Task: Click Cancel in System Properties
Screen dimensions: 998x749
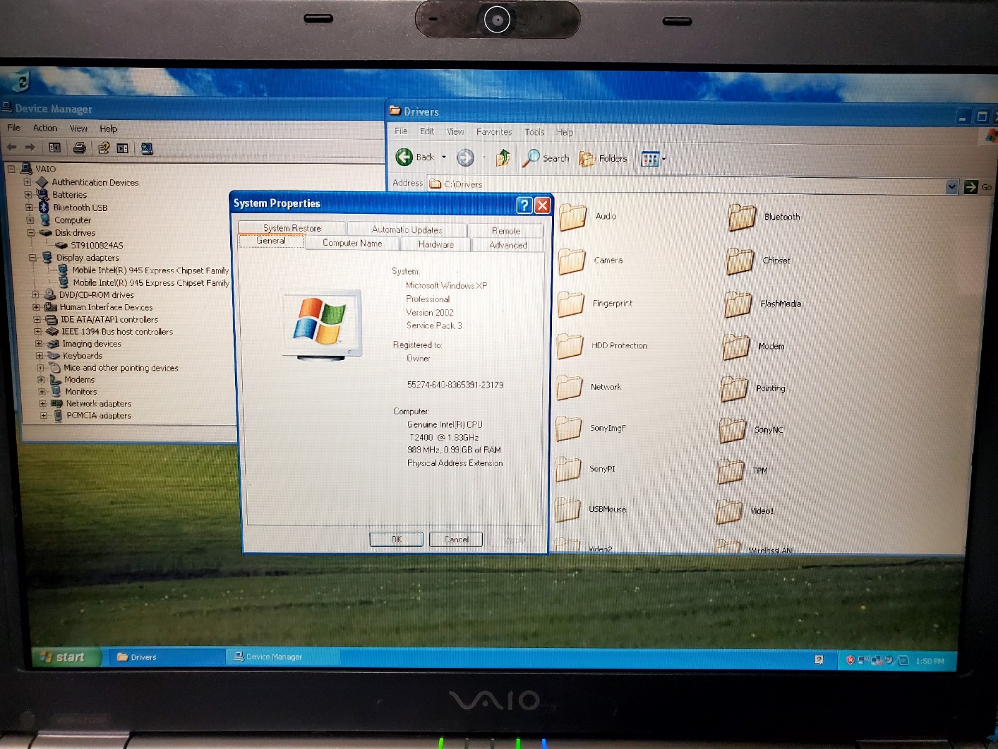Action: 456,539
